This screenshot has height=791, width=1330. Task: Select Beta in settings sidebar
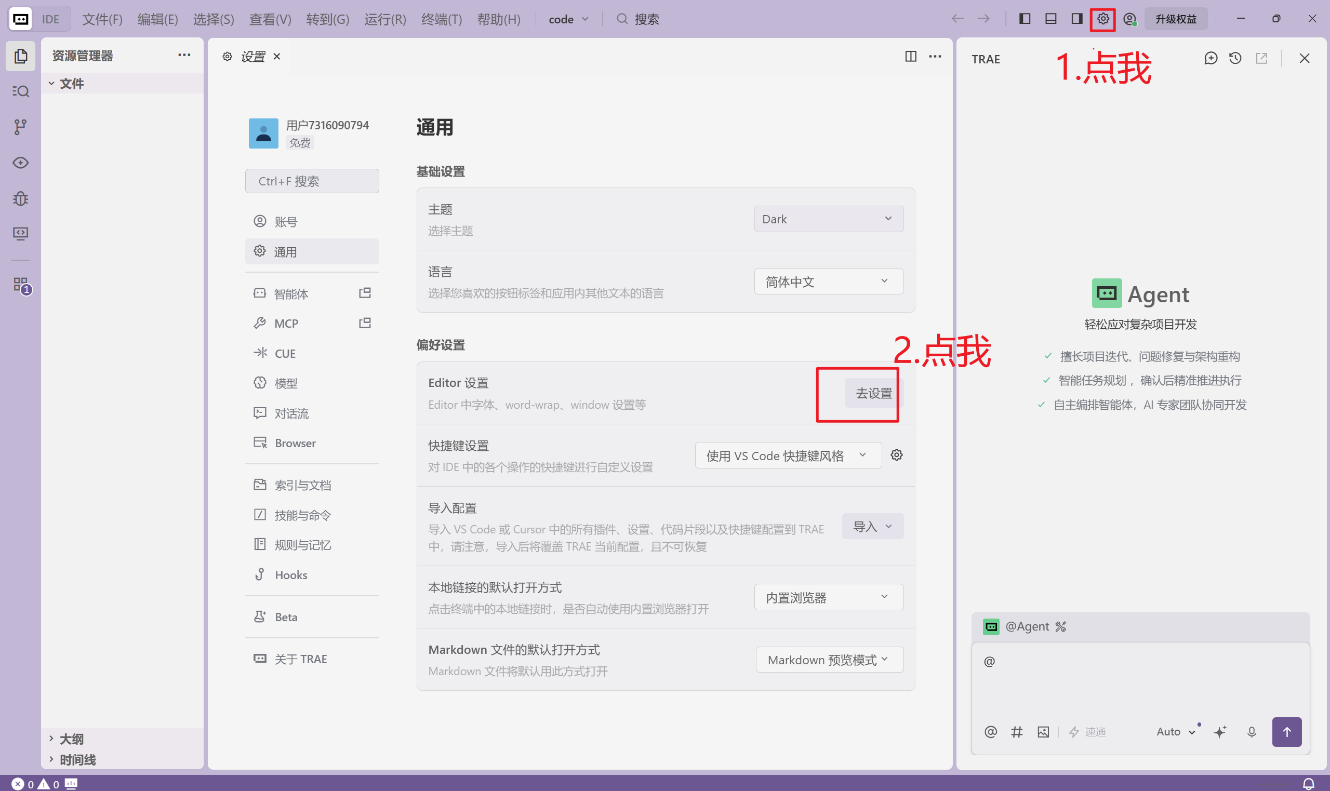coord(312,616)
